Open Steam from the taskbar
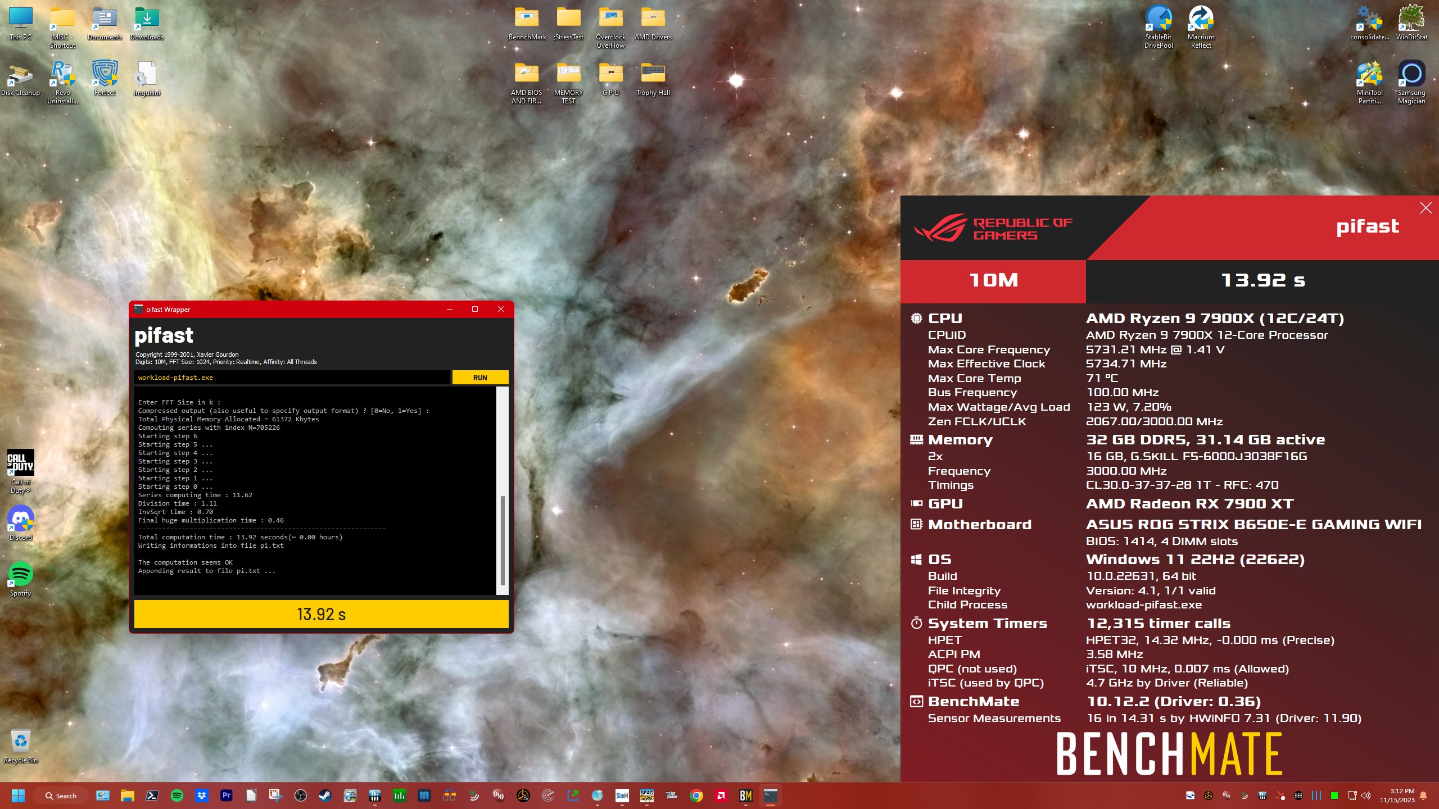The image size is (1439, 809). pos(325,796)
